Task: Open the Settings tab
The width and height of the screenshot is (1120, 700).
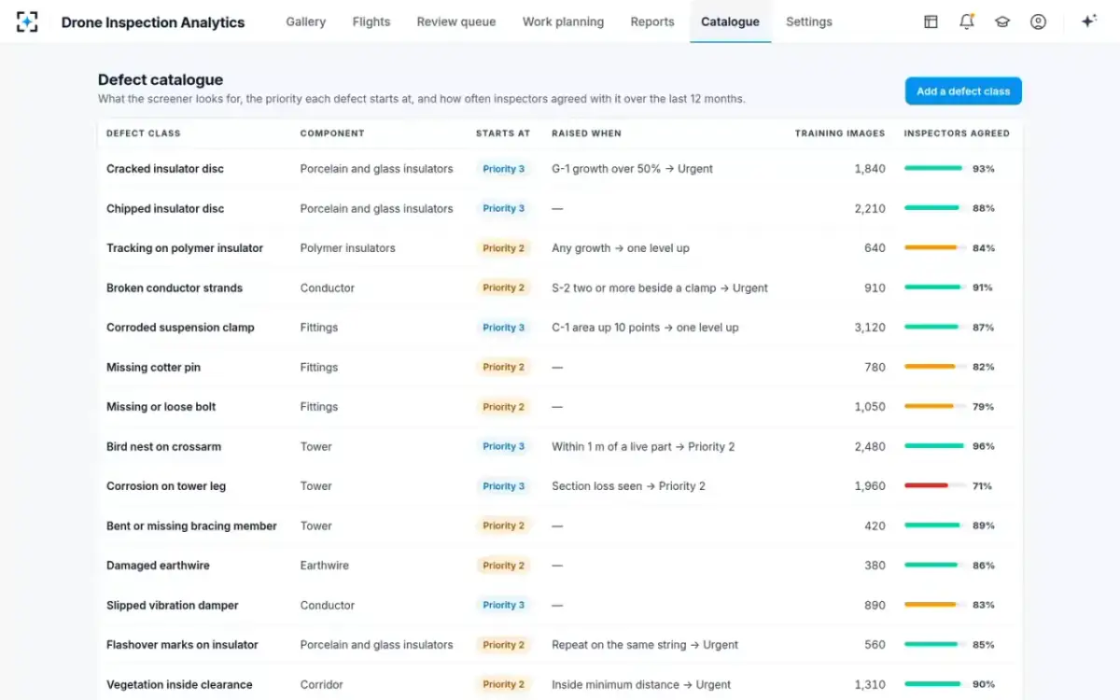Action: click(809, 21)
